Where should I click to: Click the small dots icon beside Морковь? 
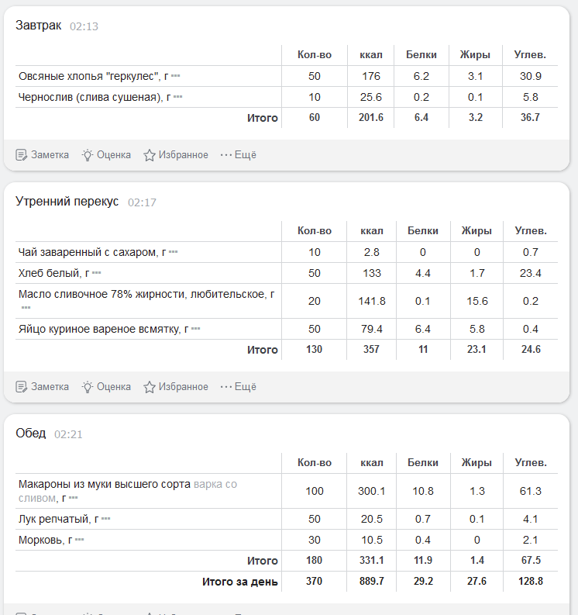pyautogui.click(x=79, y=539)
